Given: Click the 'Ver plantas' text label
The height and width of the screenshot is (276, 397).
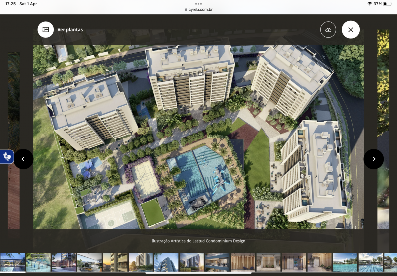Looking at the screenshot, I should click(70, 30).
